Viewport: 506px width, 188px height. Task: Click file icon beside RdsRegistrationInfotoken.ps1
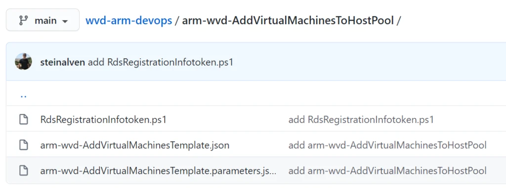tap(23, 119)
